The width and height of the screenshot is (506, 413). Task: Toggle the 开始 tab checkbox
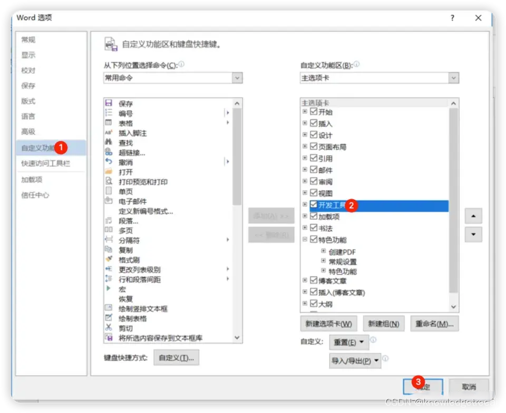[x=314, y=111]
